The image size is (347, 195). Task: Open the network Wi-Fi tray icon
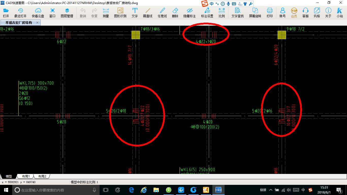click(x=283, y=190)
